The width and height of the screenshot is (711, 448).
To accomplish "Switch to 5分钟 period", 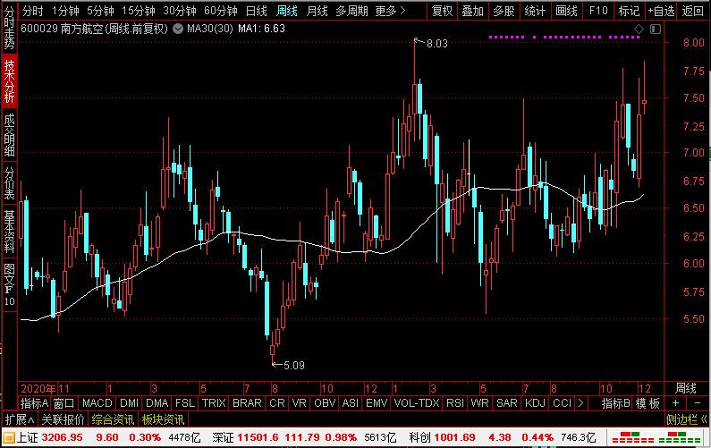I will coord(100,11).
